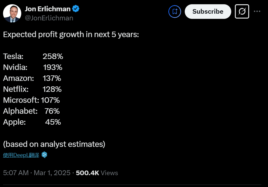Open Grok via the slashed-circle icon
The height and width of the screenshot is (187, 268).
(x=242, y=12)
